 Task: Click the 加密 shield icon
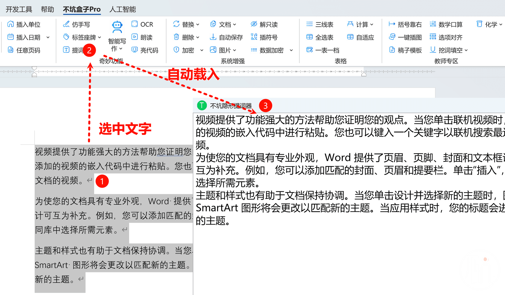pos(176,50)
